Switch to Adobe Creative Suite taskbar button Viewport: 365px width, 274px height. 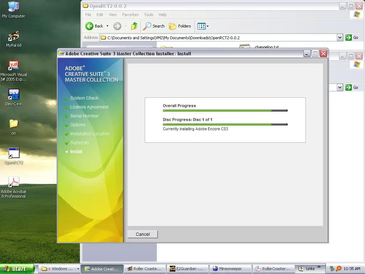(x=102, y=269)
